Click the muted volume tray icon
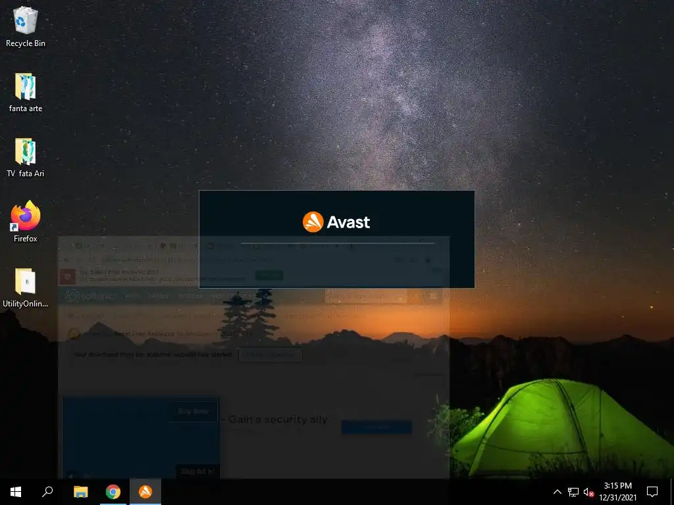Screen dimensions: 674x505 pyautogui.click(x=588, y=492)
